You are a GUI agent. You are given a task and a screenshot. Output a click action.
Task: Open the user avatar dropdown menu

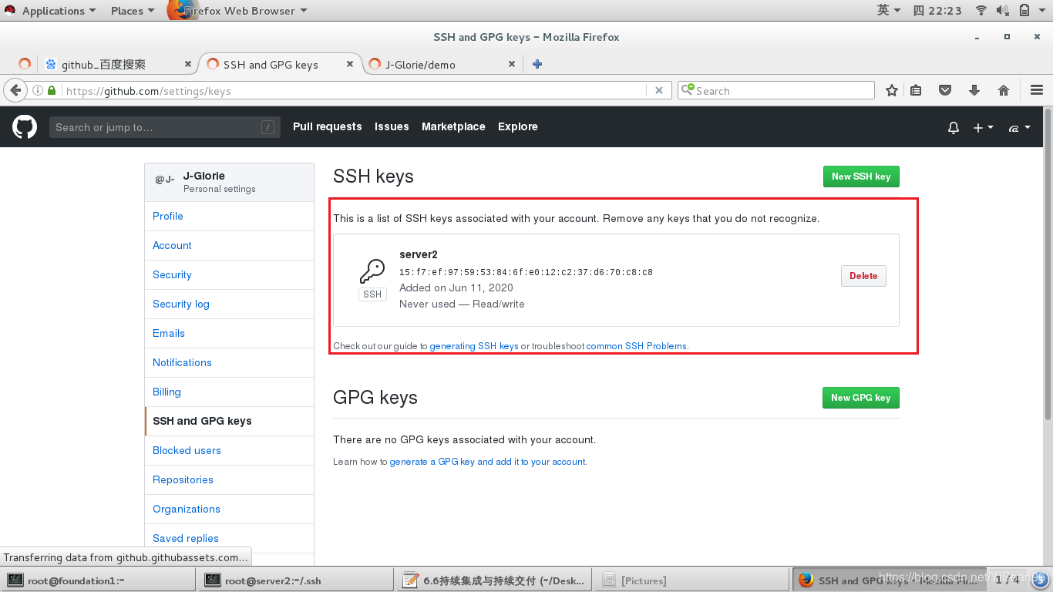click(x=1019, y=127)
